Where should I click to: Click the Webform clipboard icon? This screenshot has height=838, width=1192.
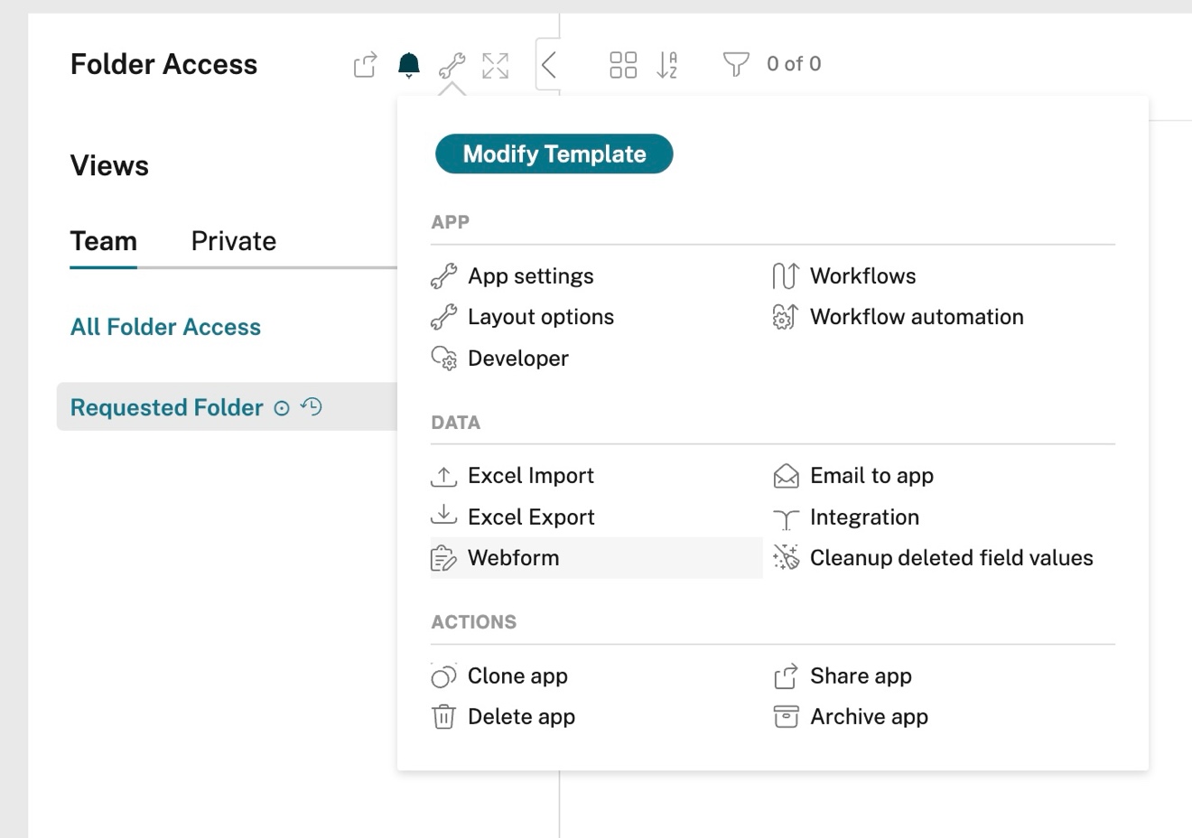coord(443,559)
